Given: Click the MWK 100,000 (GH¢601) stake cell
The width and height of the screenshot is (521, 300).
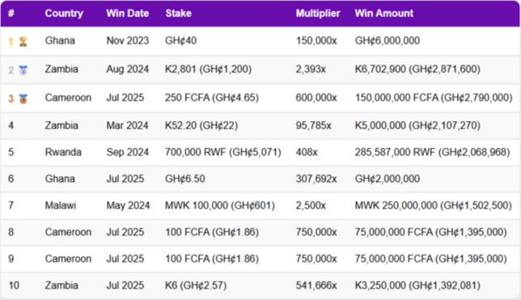Looking at the screenshot, I should point(219,205).
